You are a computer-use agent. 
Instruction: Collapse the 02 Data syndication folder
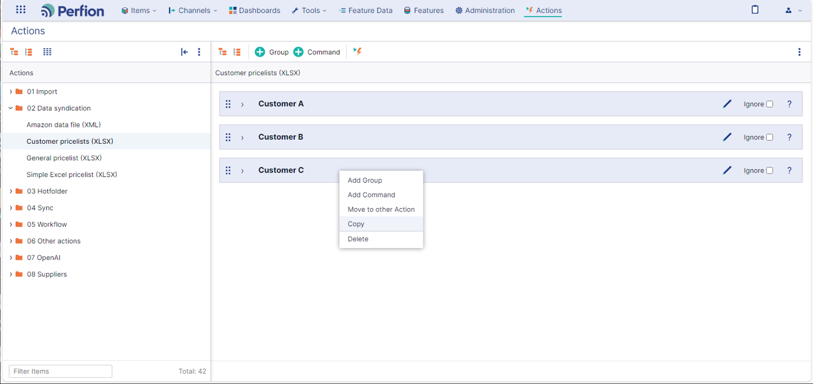tap(11, 108)
